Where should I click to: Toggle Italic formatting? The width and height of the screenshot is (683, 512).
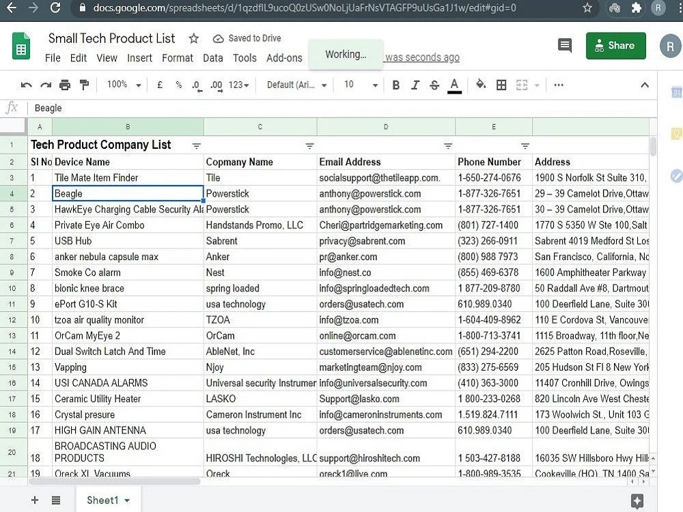[415, 85]
